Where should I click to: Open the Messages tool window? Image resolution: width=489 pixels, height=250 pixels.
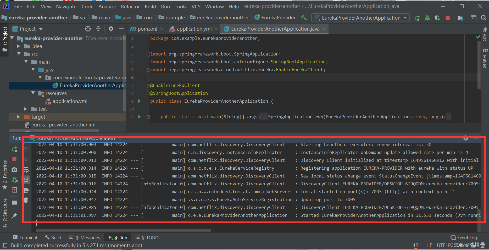85,237
